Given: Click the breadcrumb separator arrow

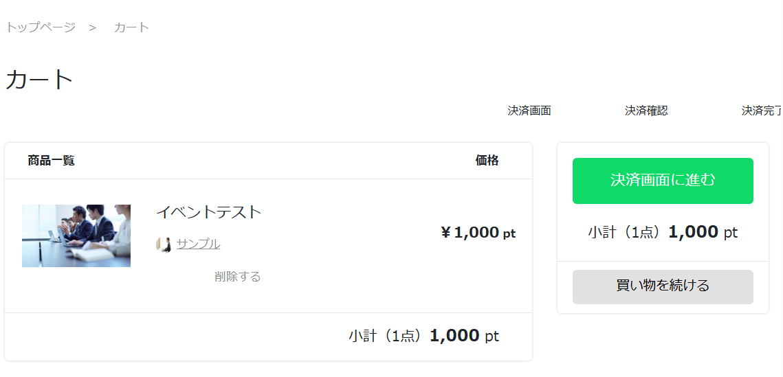Looking at the screenshot, I should [92, 27].
